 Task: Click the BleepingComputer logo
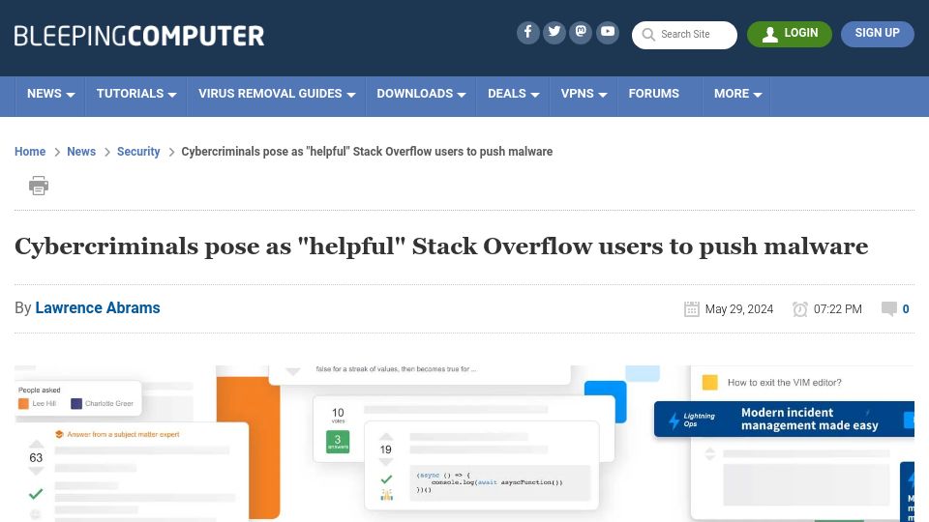139,36
